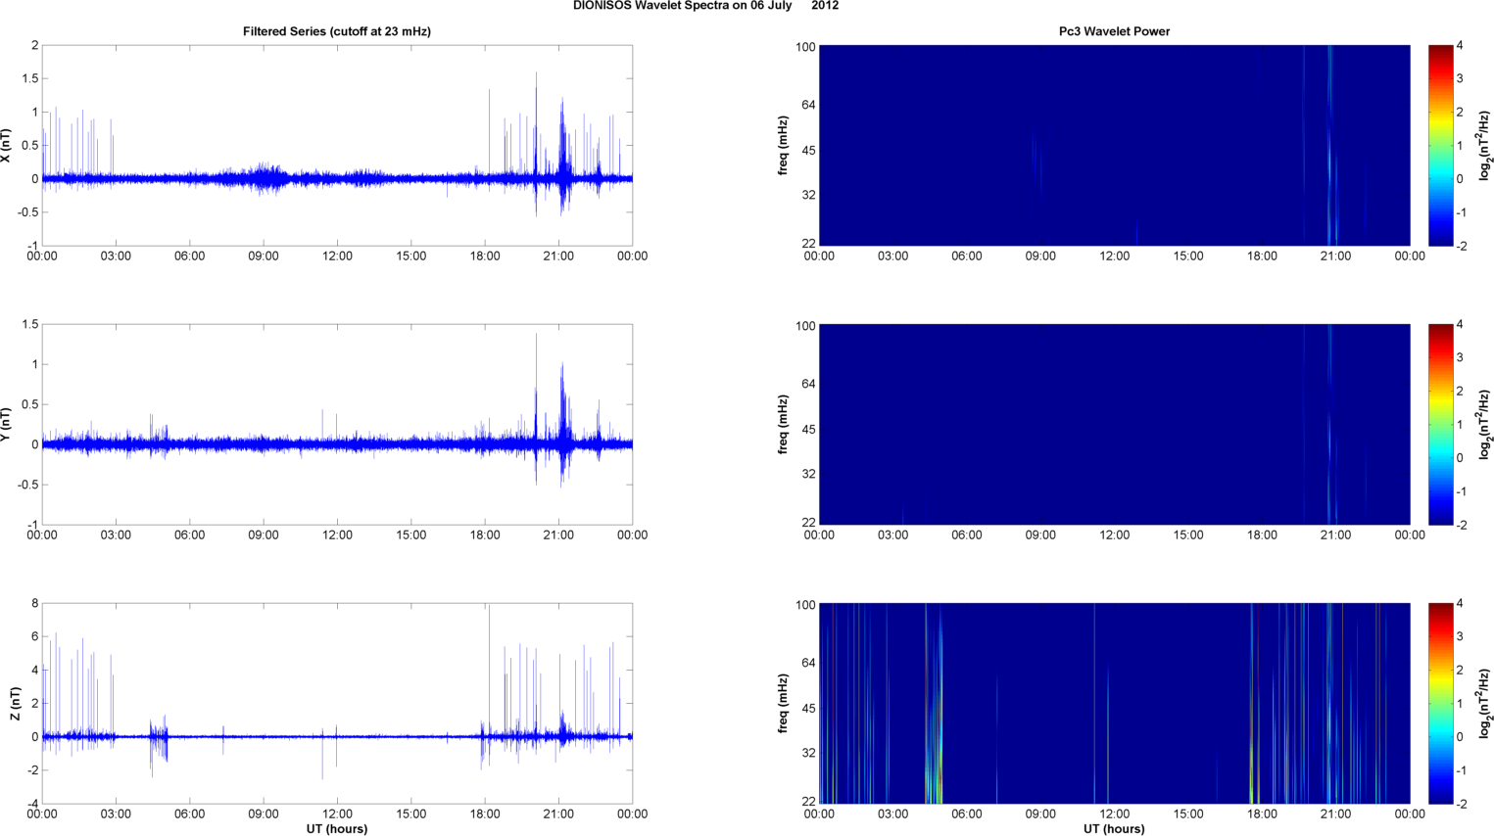
Task: Click the '45' frequency tick on the top spectrogram
Action: click(808, 151)
